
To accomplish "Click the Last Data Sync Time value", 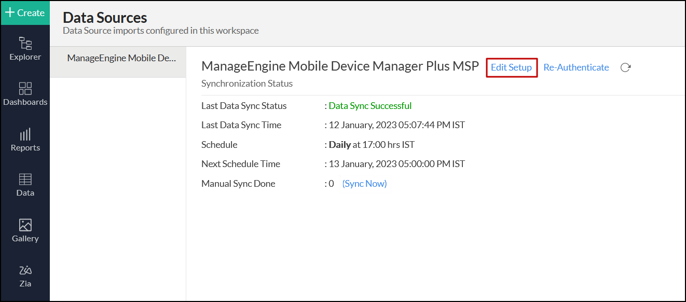I will pos(397,125).
